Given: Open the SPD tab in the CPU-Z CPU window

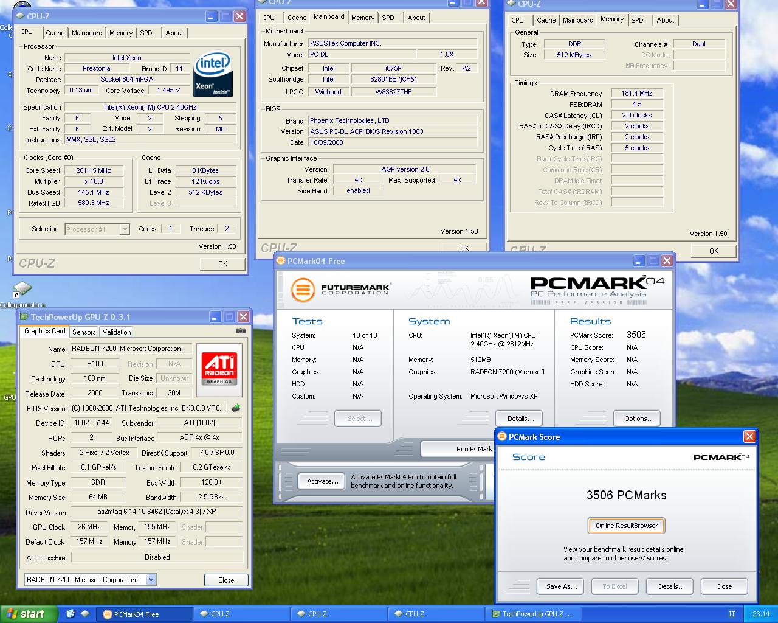Looking at the screenshot, I should tap(146, 33).
